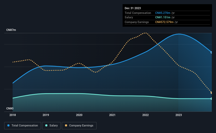This screenshot has width=216, height=133.
Task: Select the 2021 axis label
Action: 112,115
